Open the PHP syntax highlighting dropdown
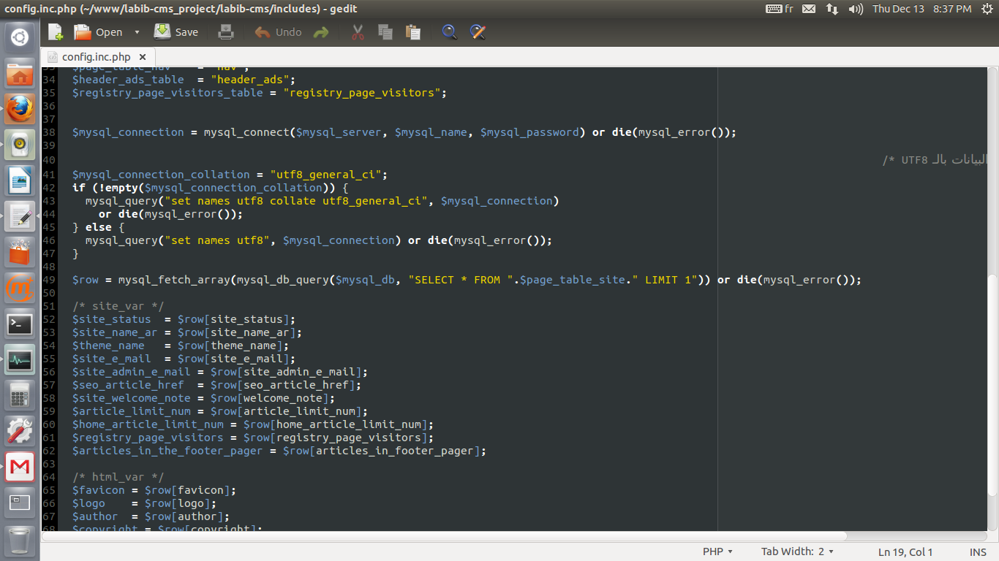The width and height of the screenshot is (999, 561). (x=717, y=552)
